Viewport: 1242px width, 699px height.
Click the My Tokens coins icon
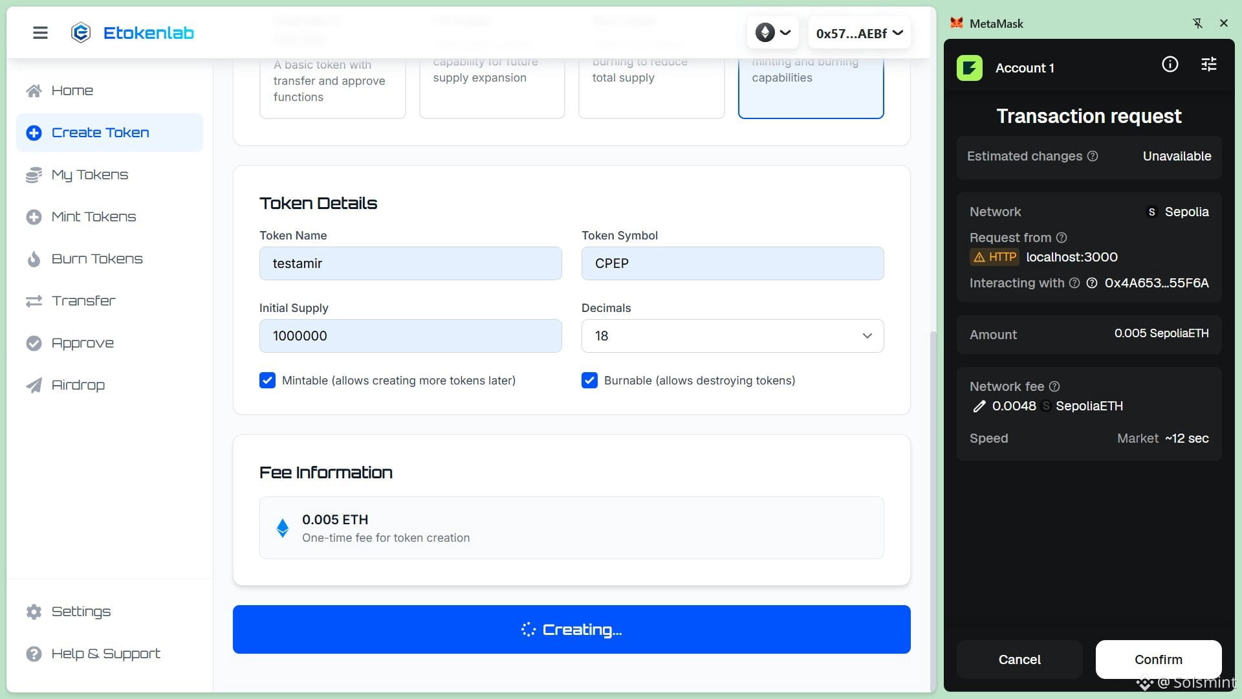click(34, 175)
